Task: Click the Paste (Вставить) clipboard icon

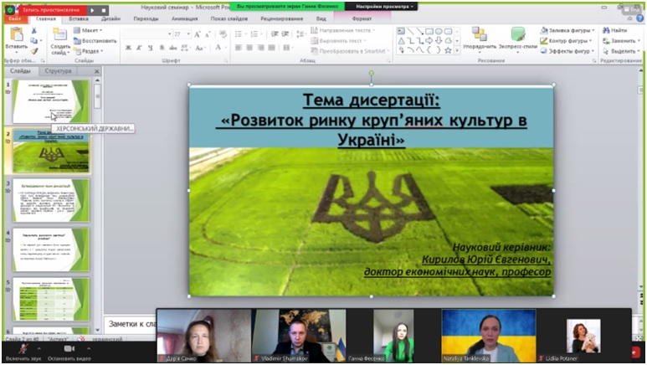Action: tap(17, 34)
